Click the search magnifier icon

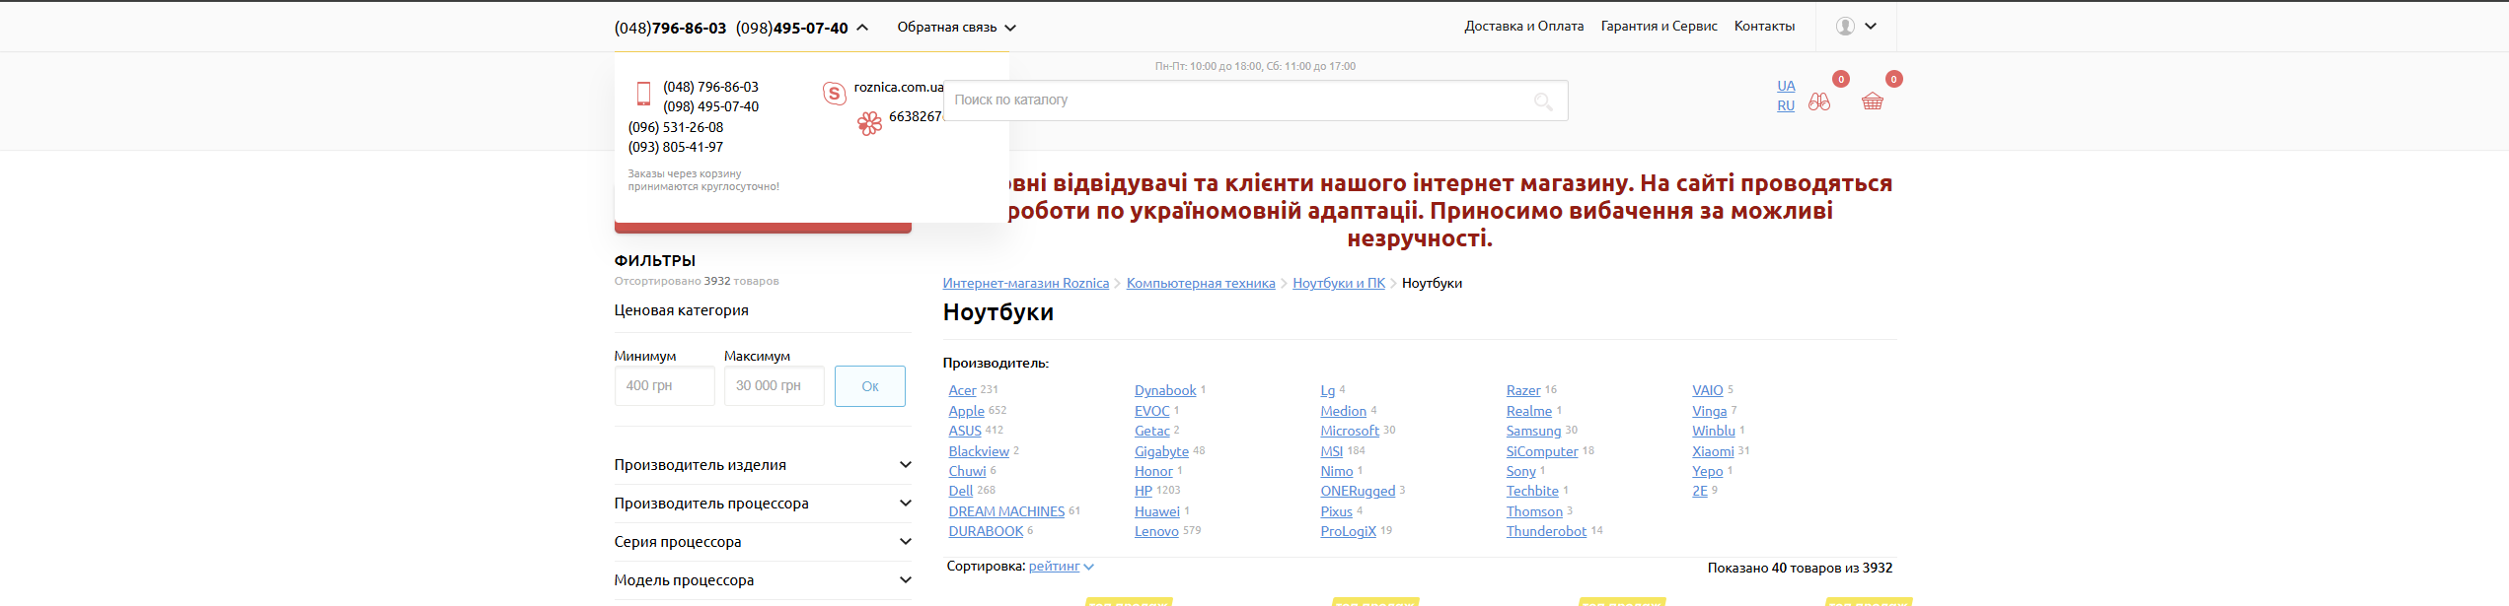pyautogui.click(x=1543, y=101)
